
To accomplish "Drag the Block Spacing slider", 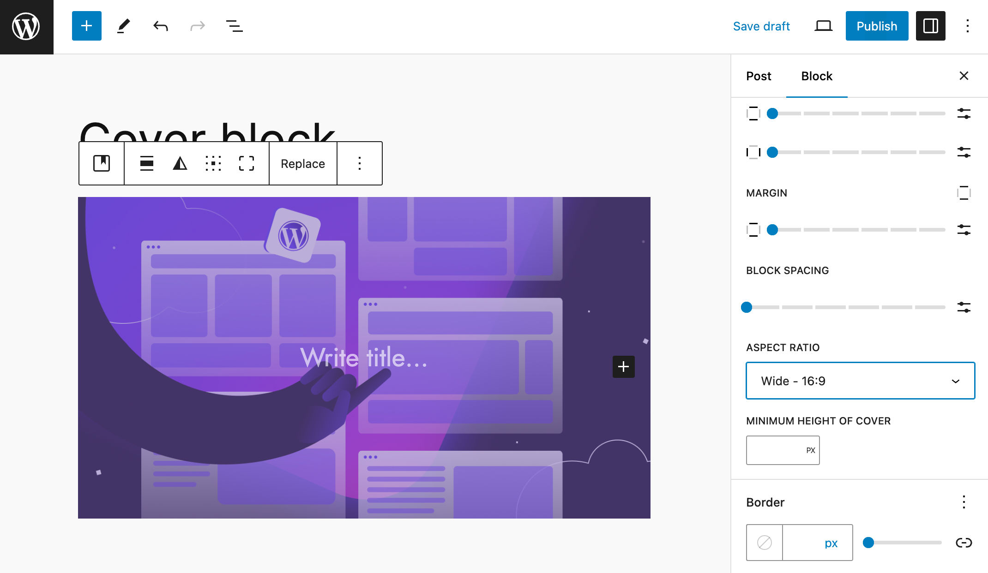I will pos(748,307).
